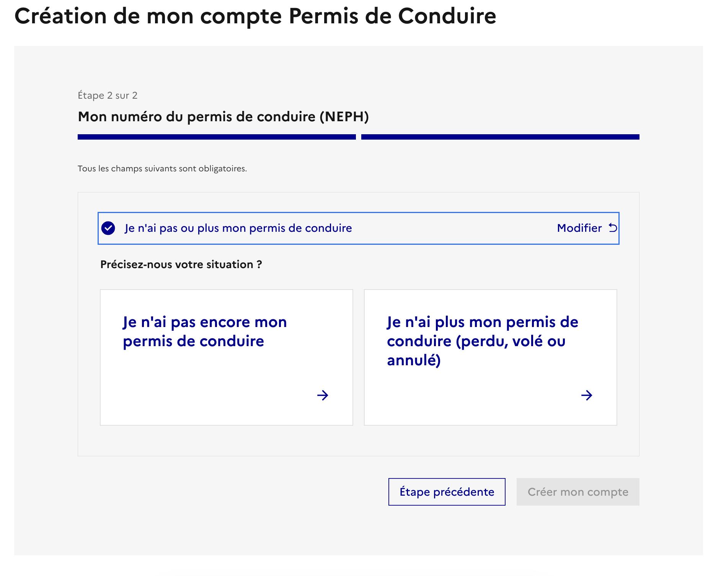Screen dimensions: 721x576
Task: Click the 'Créer mon compte' button
Action: point(577,492)
